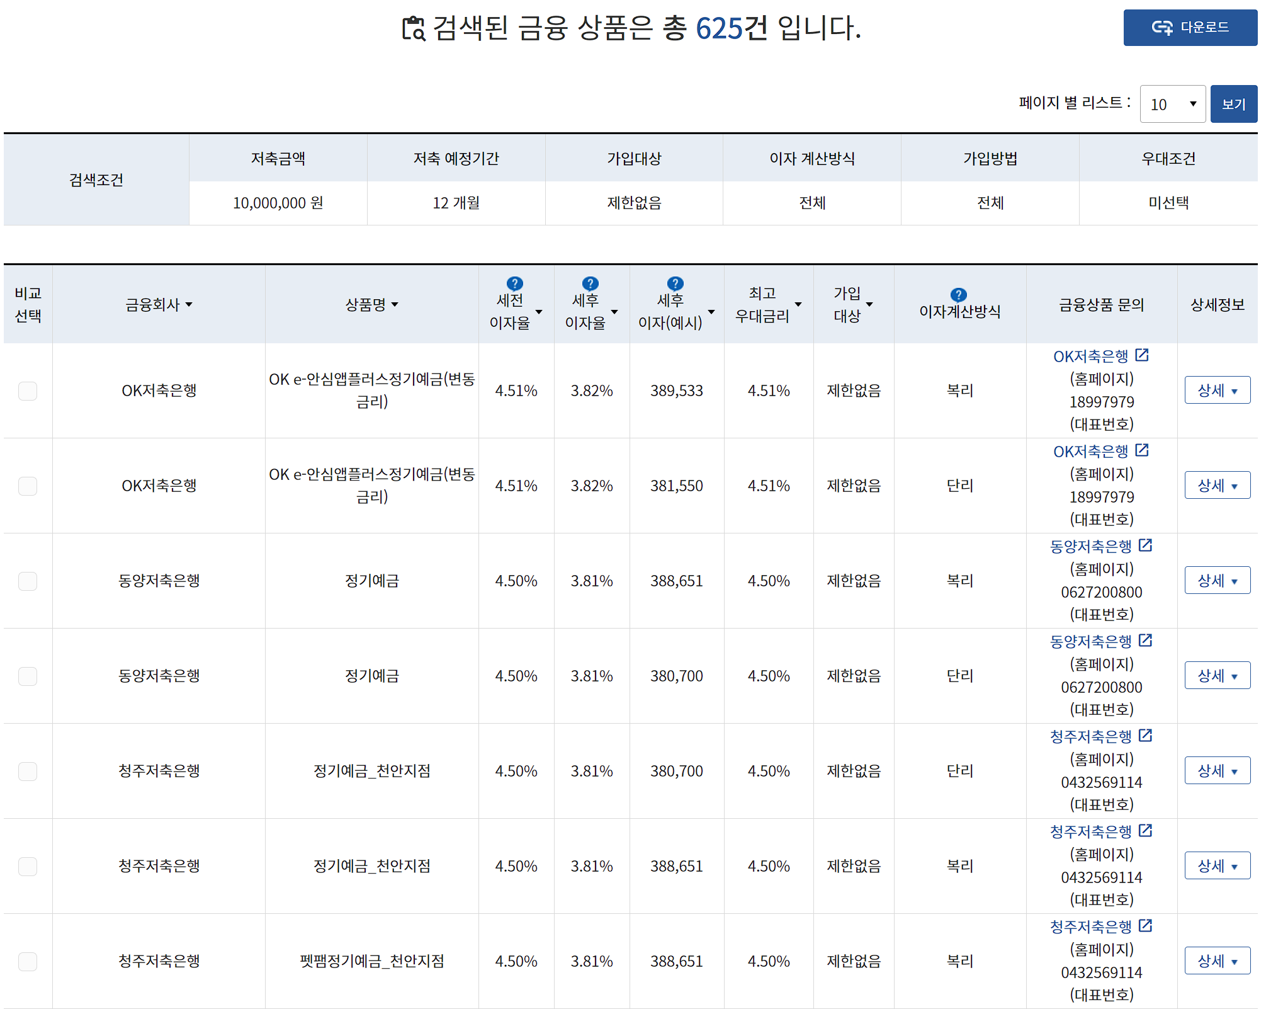The height and width of the screenshot is (1009, 1266).
Task: Open the 최고 우대금리 sort dropdown
Action: tap(799, 304)
